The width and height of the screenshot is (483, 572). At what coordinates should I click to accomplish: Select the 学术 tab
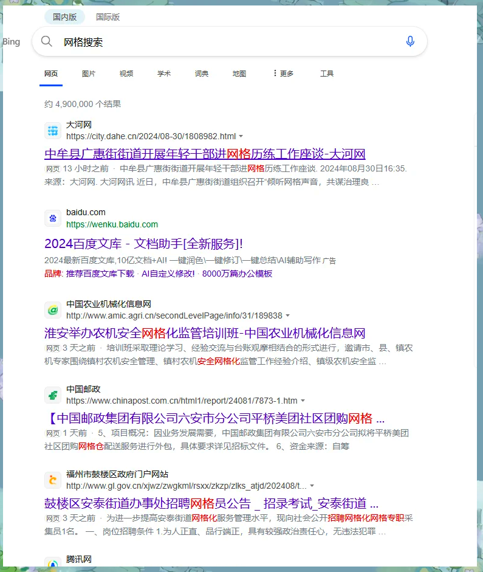point(164,74)
